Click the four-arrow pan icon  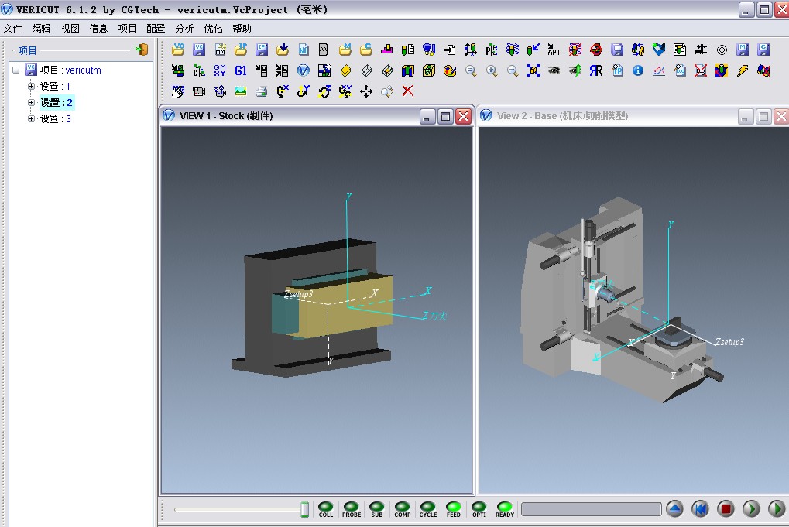click(x=366, y=91)
